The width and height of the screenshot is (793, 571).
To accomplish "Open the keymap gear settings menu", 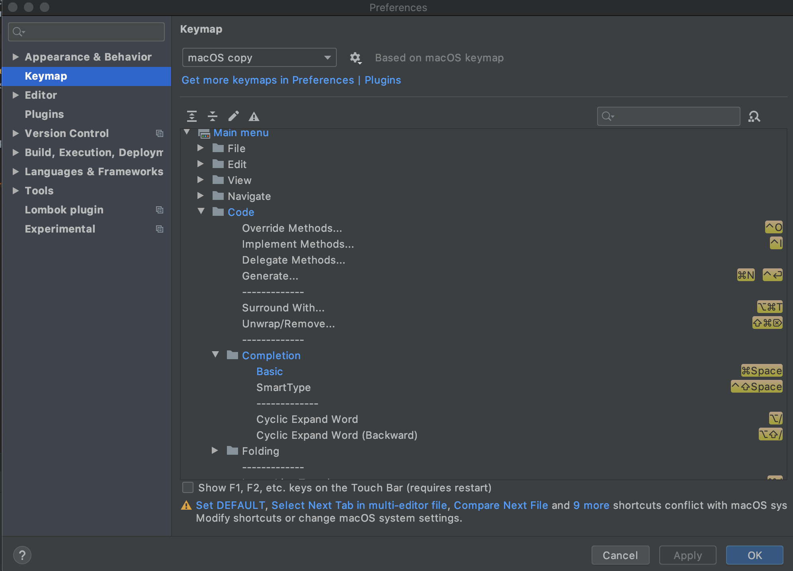I will (x=355, y=58).
